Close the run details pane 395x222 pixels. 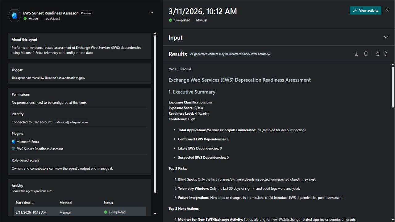(x=387, y=10)
